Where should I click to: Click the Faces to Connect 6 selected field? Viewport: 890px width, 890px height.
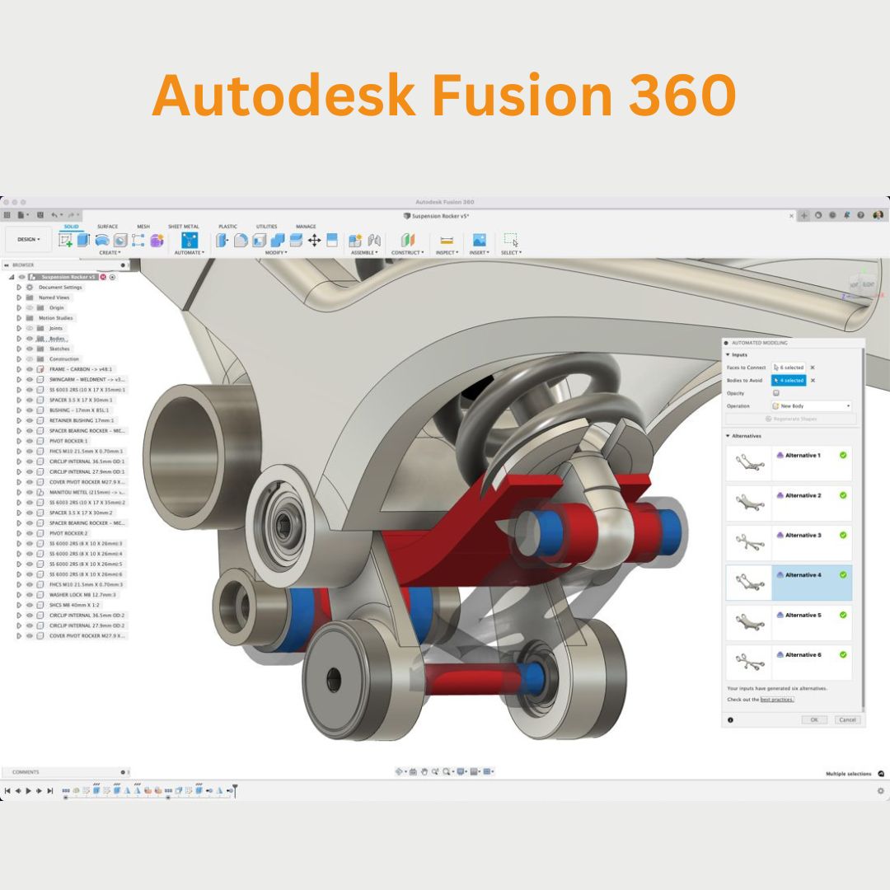[789, 368]
